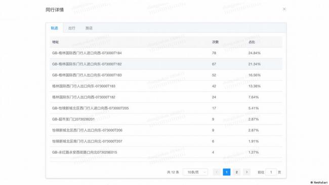Screen dimensions: 329x185
Task: Select the address ending 073000T184
Action: 87,53
